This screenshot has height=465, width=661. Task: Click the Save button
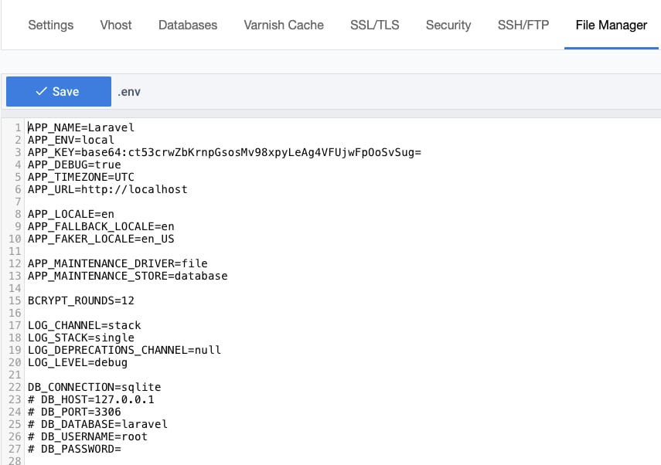(x=58, y=91)
